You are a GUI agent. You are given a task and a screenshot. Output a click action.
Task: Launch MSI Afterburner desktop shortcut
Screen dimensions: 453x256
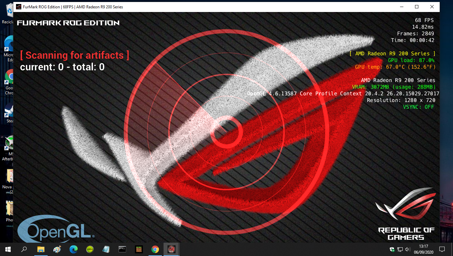tap(8, 148)
